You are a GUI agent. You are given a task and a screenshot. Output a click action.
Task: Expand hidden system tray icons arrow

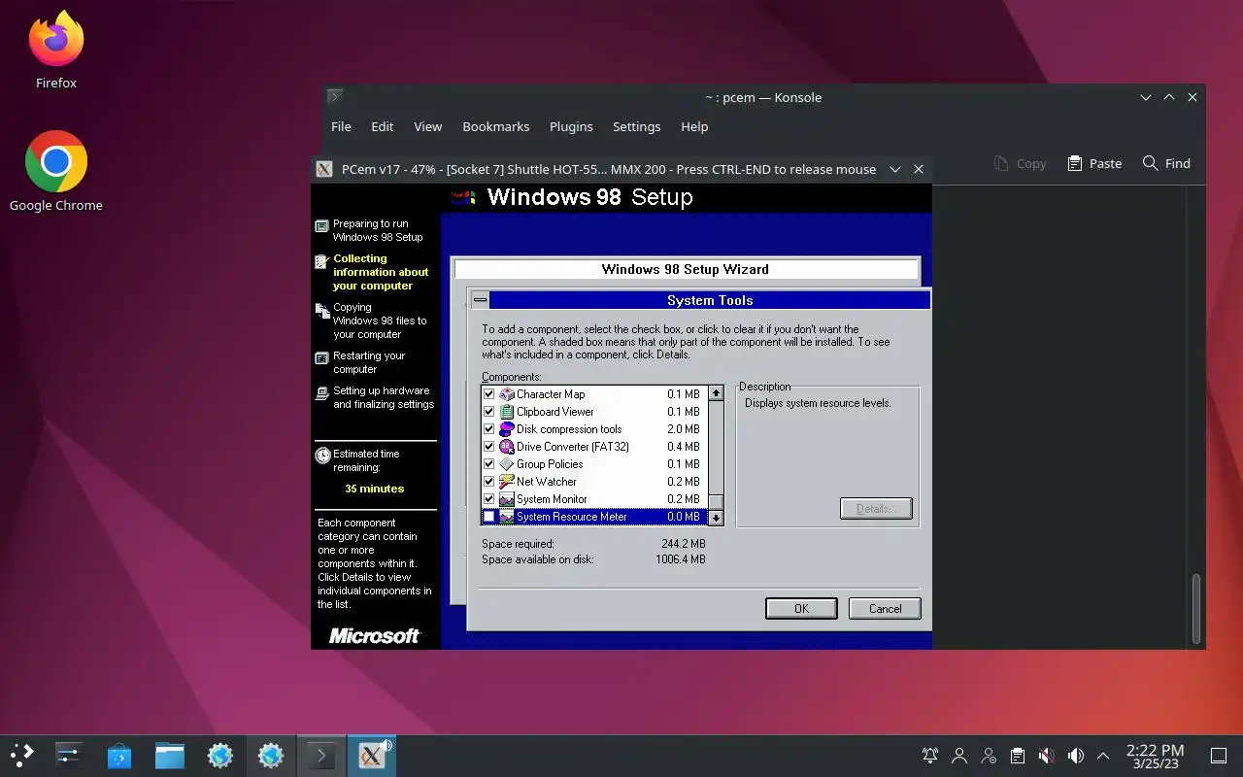click(1103, 756)
